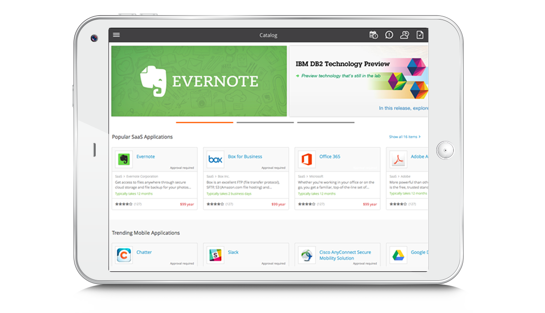
Task: Open the hamburger navigation menu
Action: coord(116,35)
